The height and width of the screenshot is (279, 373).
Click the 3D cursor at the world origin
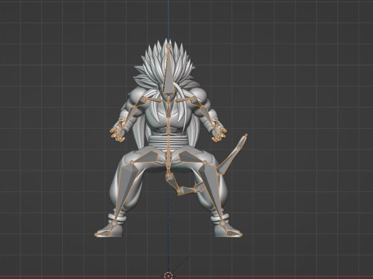[169, 275]
